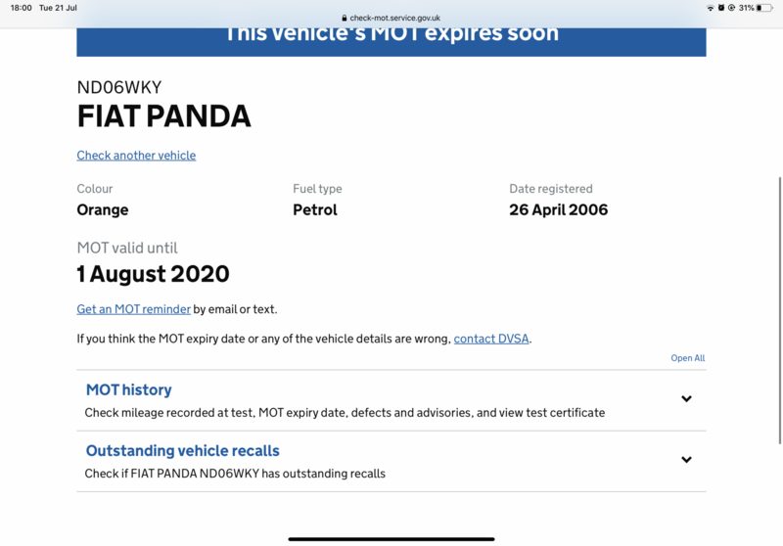Open the Check another vehicle link
Screen dimensions: 783x546
pos(136,156)
